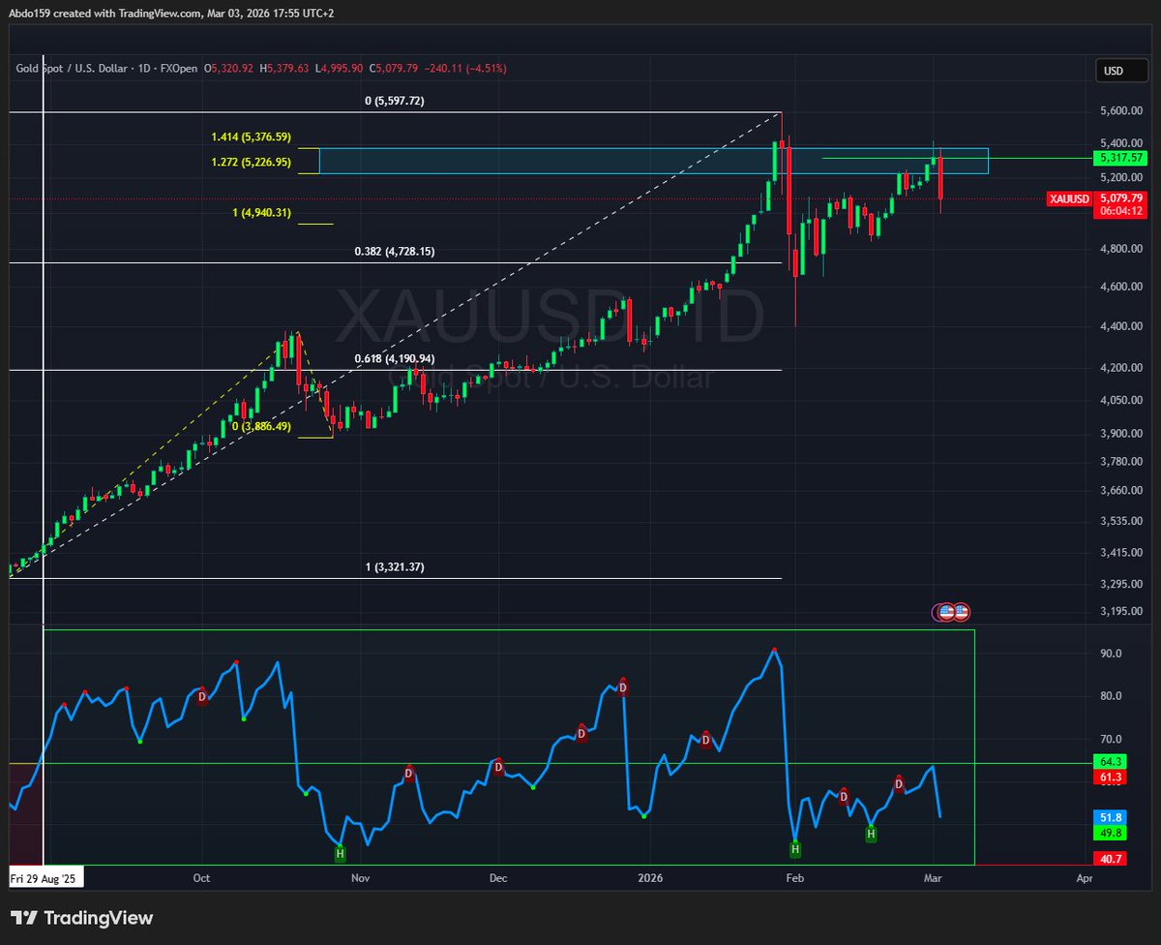The width and height of the screenshot is (1161, 945).
Task: Click the Apr label on the time axis
Action: tap(1084, 879)
